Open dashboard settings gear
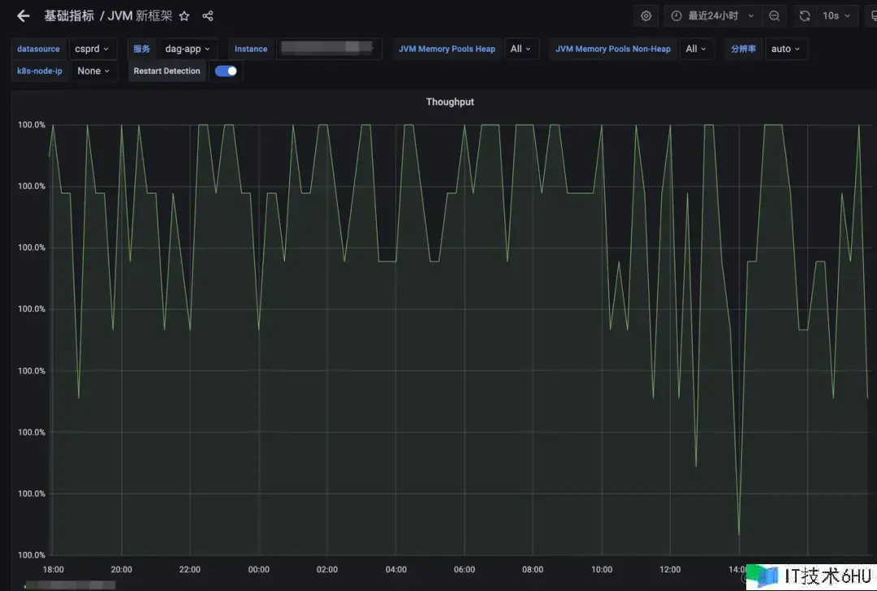877x591 pixels. click(x=646, y=15)
